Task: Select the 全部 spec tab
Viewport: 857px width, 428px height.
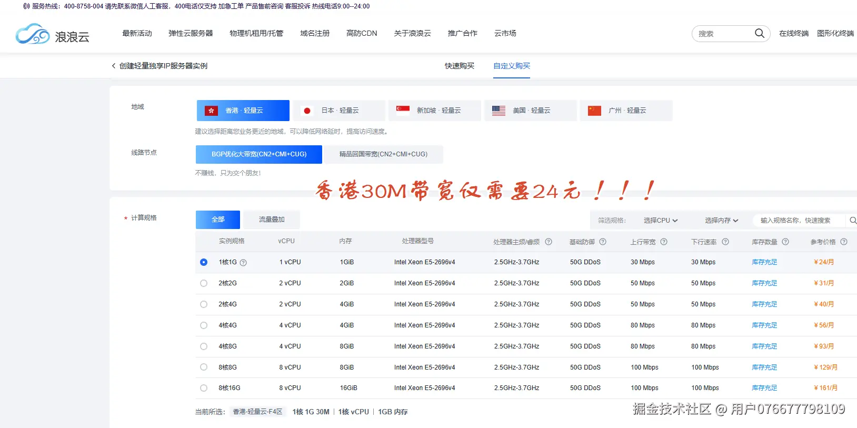Action: coord(218,220)
